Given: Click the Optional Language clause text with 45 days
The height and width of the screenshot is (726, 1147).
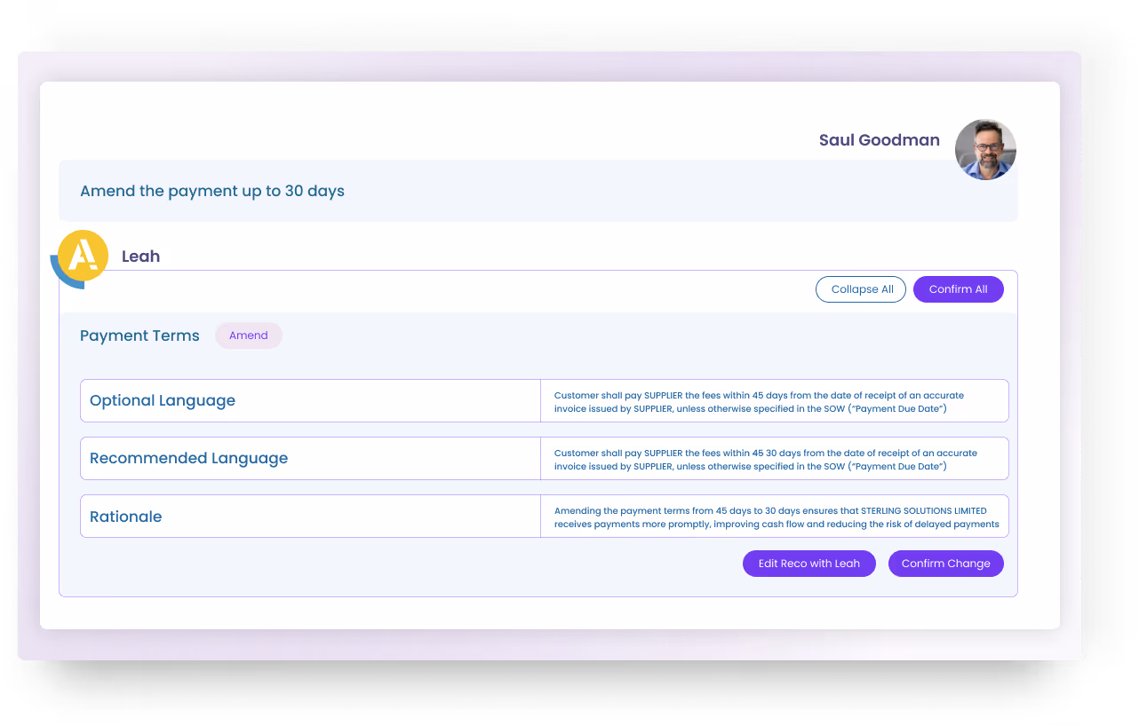Looking at the screenshot, I should pyautogui.click(x=759, y=401).
